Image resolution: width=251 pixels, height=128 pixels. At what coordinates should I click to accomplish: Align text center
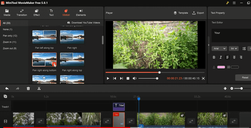coord(234,57)
